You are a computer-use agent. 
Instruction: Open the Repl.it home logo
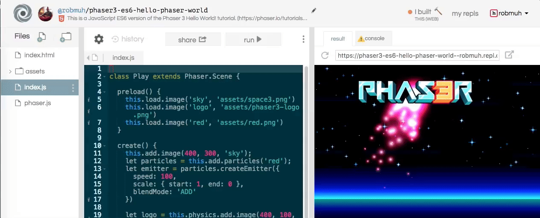(22, 13)
